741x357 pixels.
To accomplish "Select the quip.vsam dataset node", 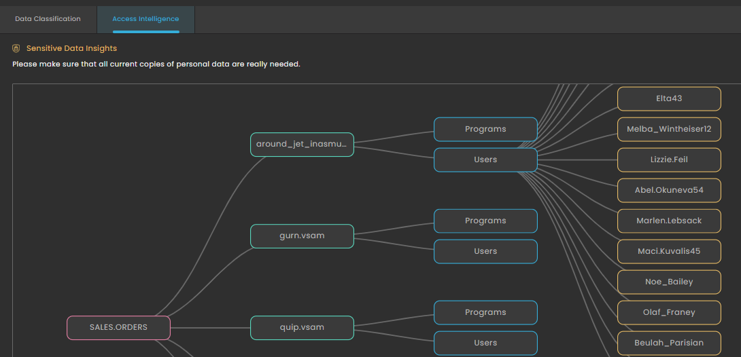I will [x=302, y=328].
